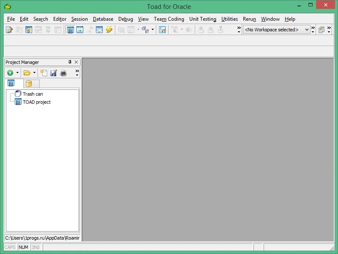Open the View menu
338x254 pixels.
(x=143, y=19)
